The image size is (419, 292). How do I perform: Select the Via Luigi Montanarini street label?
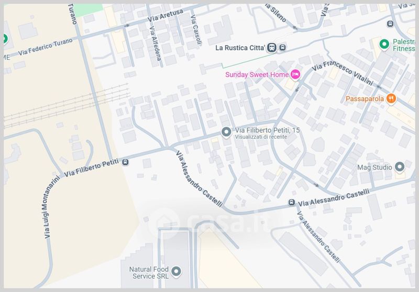[50, 207]
